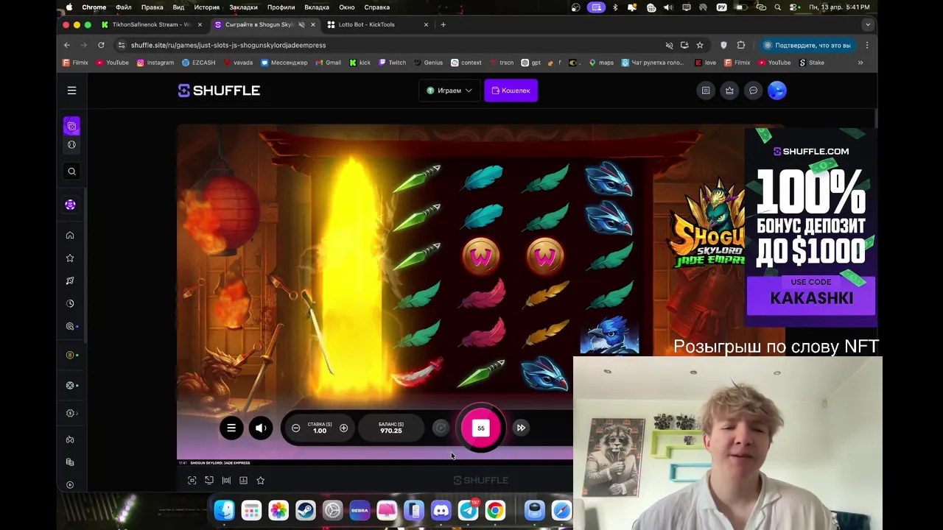The height and width of the screenshot is (530, 943).
Task: Open the 'Закладки' menu
Action: (243, 7)
